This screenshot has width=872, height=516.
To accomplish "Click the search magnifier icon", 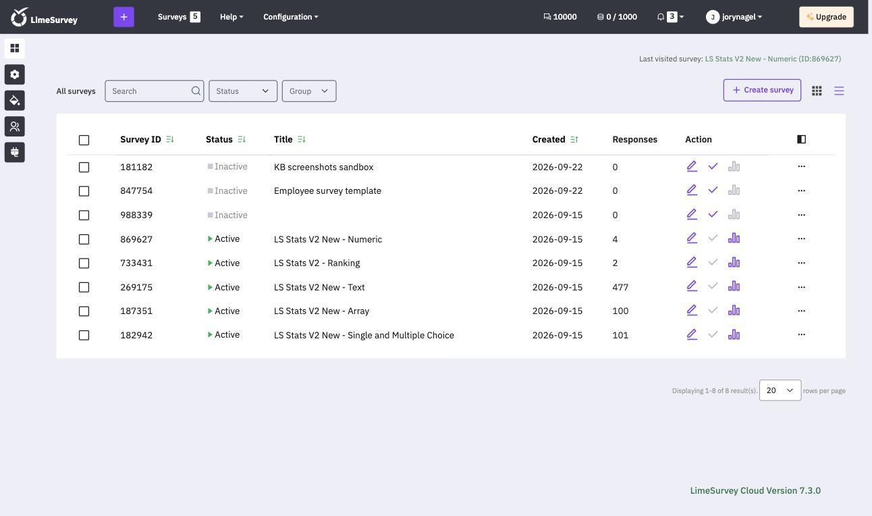I will click(196, 91).
